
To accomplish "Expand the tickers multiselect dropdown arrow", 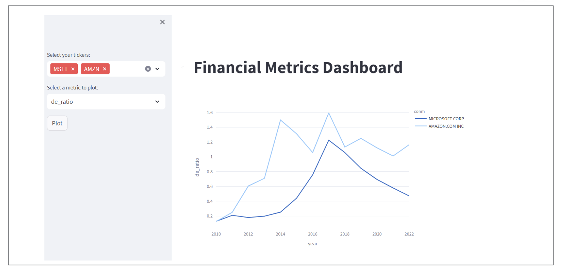I will (157, 69).
